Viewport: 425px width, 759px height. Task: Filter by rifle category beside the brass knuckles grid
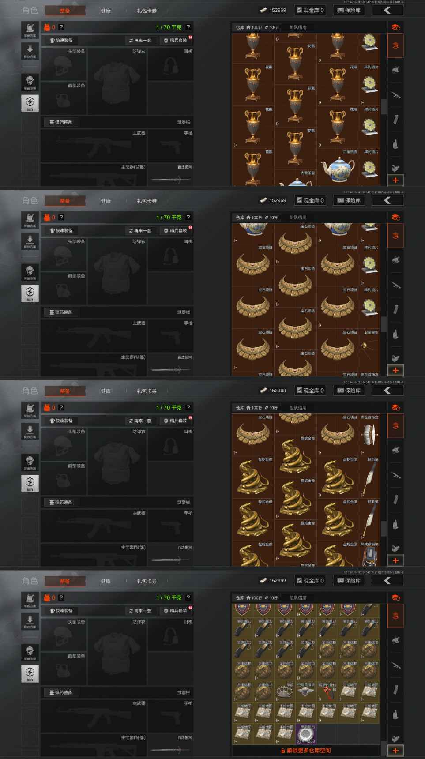point(395,664)
